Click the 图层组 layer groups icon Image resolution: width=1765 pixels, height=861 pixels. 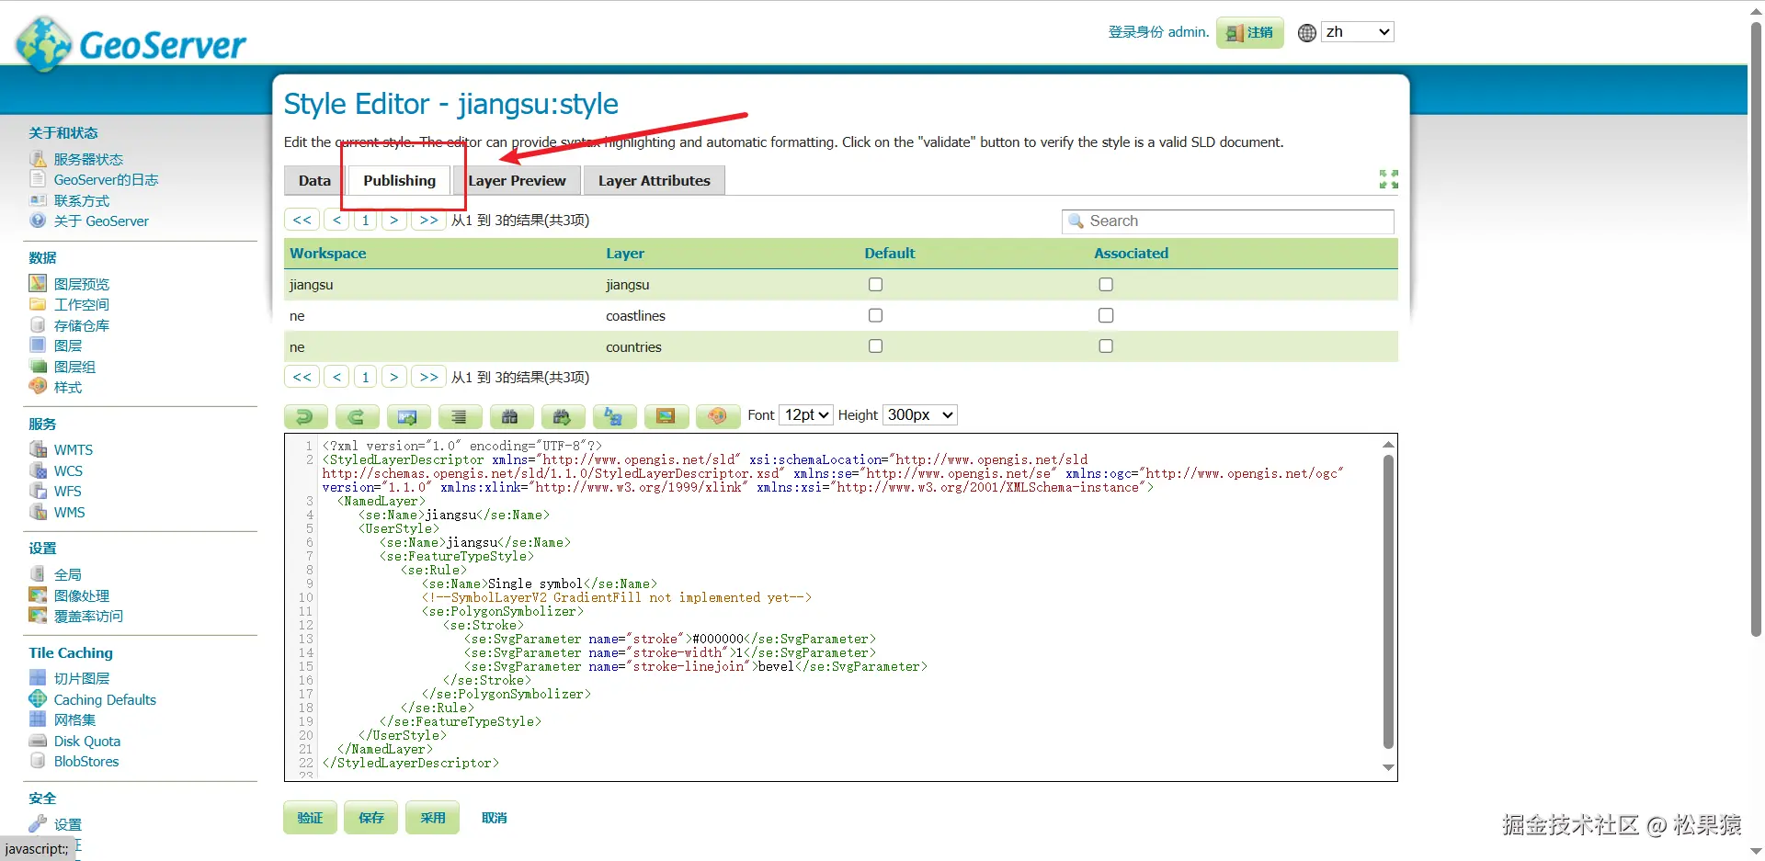[38, 367]
